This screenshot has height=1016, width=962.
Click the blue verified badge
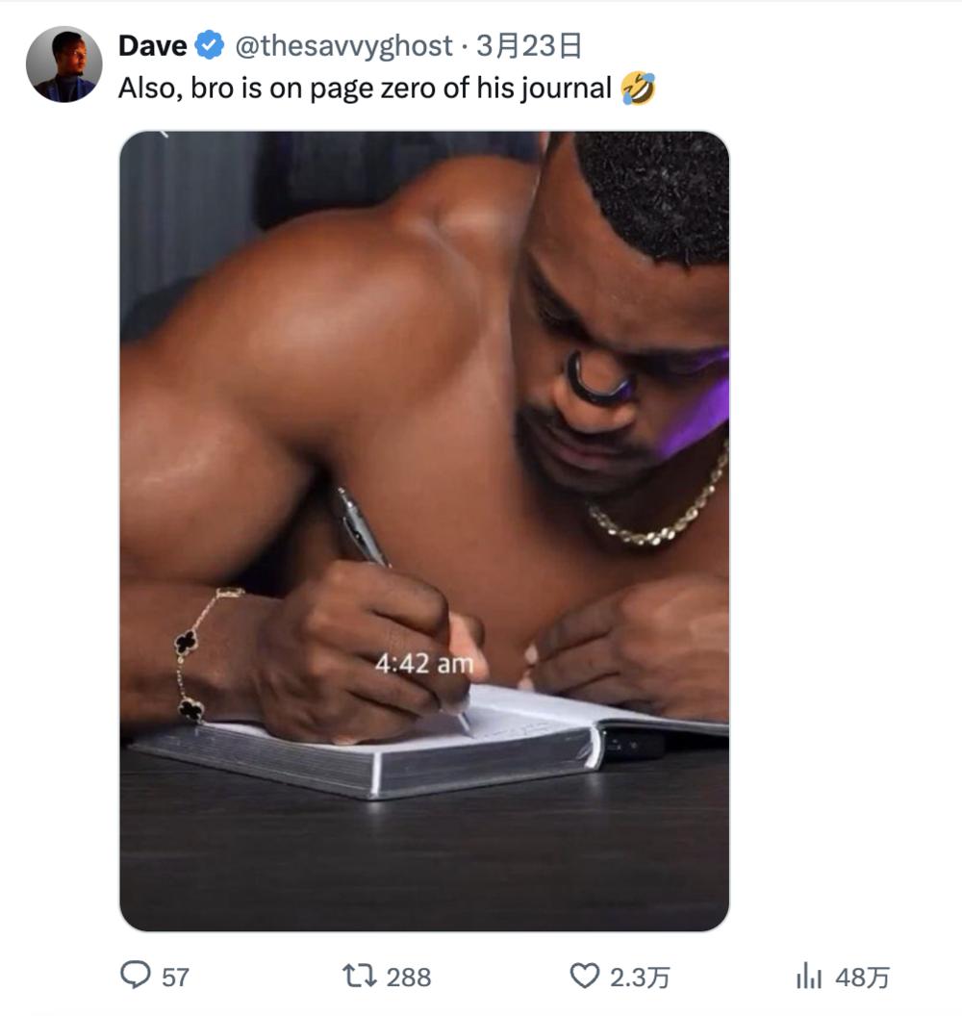coord(210,45)
